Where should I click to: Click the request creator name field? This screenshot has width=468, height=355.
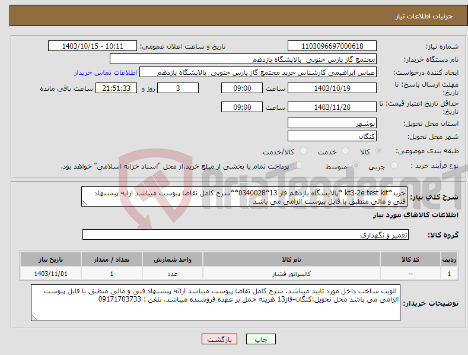tap(258, 72)
